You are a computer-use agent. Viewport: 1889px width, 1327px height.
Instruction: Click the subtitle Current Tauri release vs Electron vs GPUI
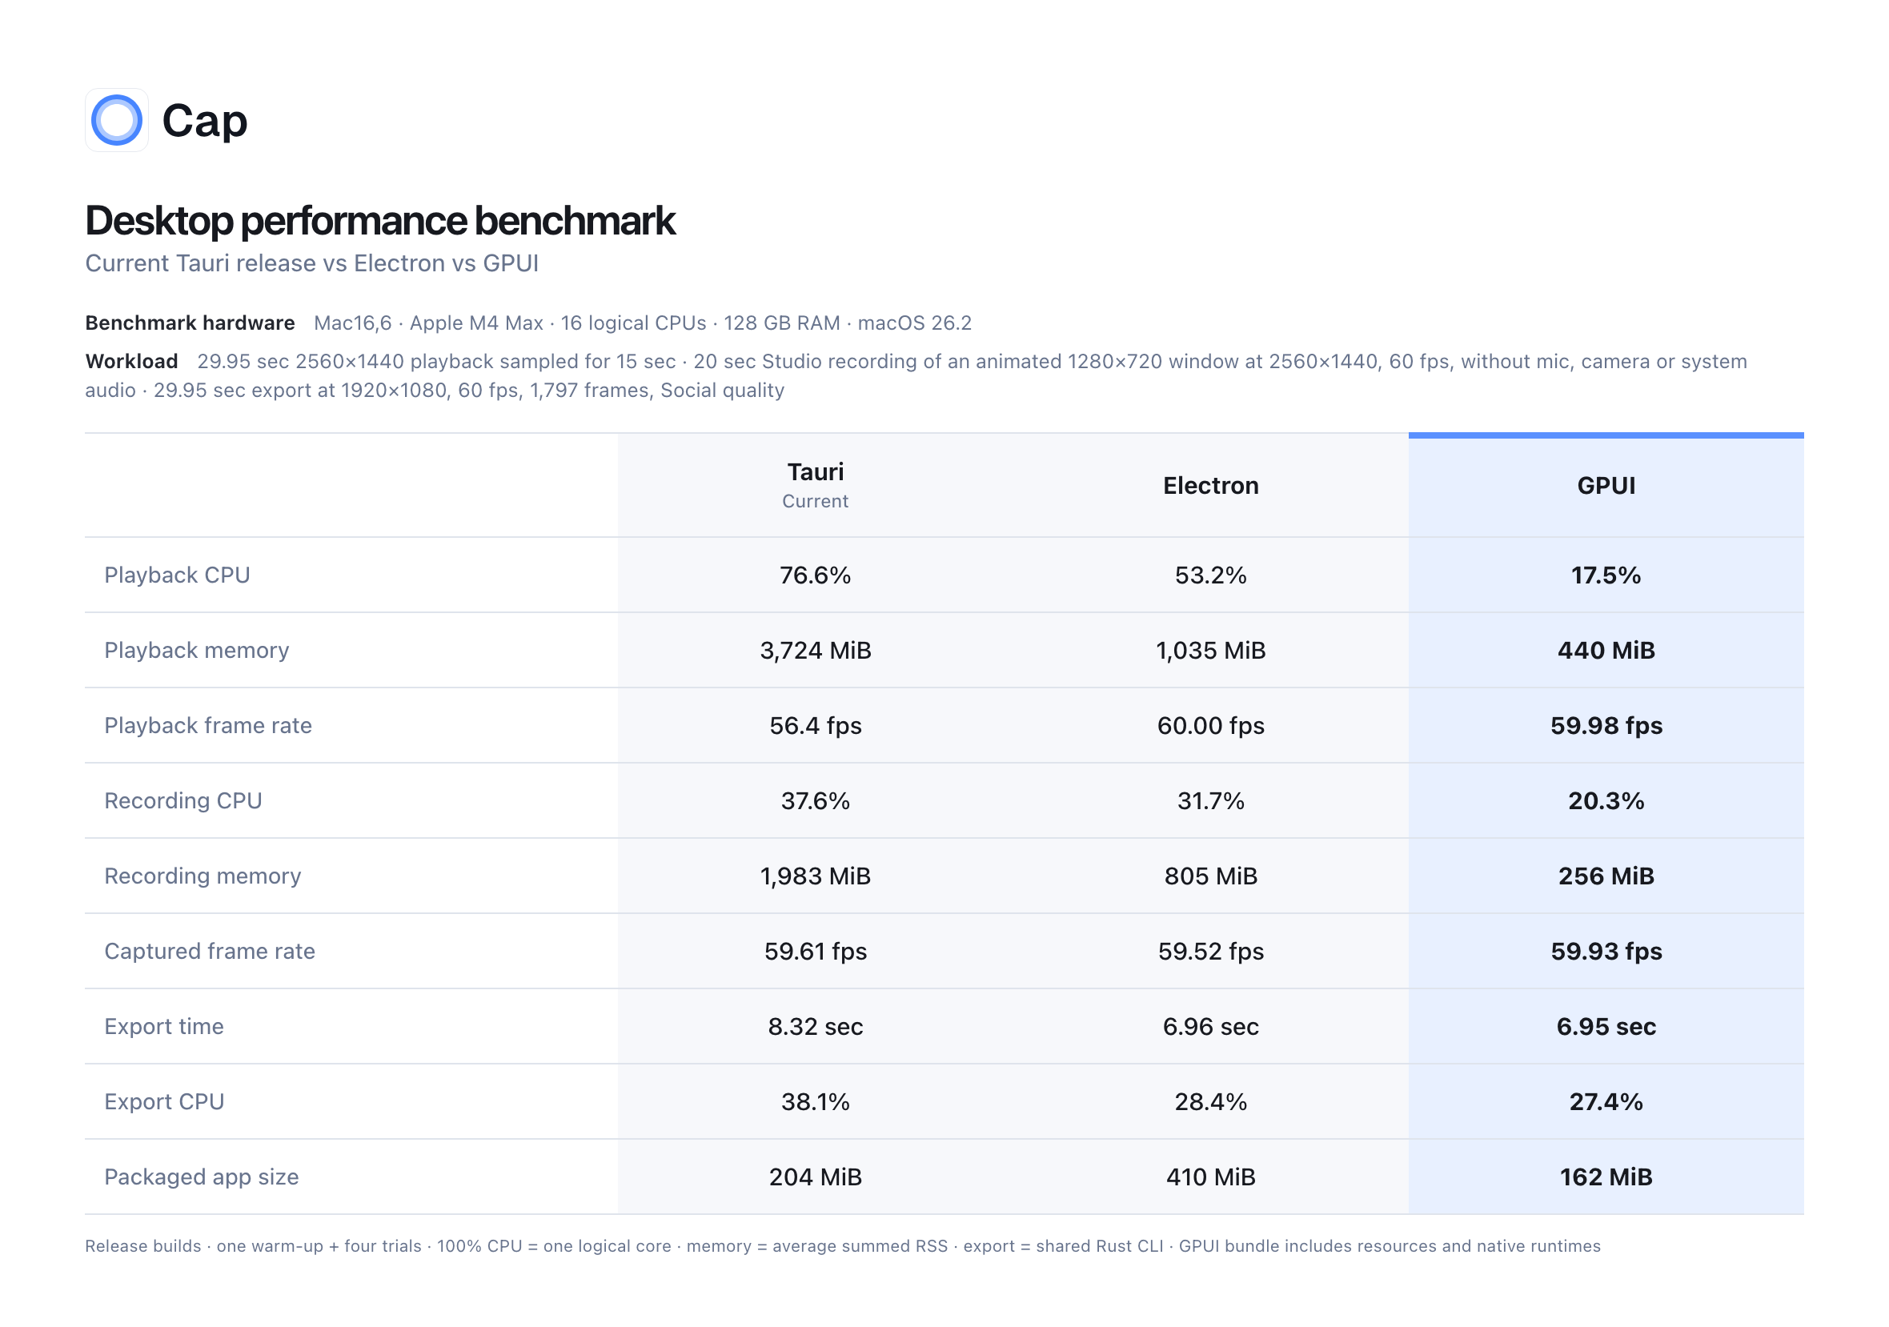312,263
